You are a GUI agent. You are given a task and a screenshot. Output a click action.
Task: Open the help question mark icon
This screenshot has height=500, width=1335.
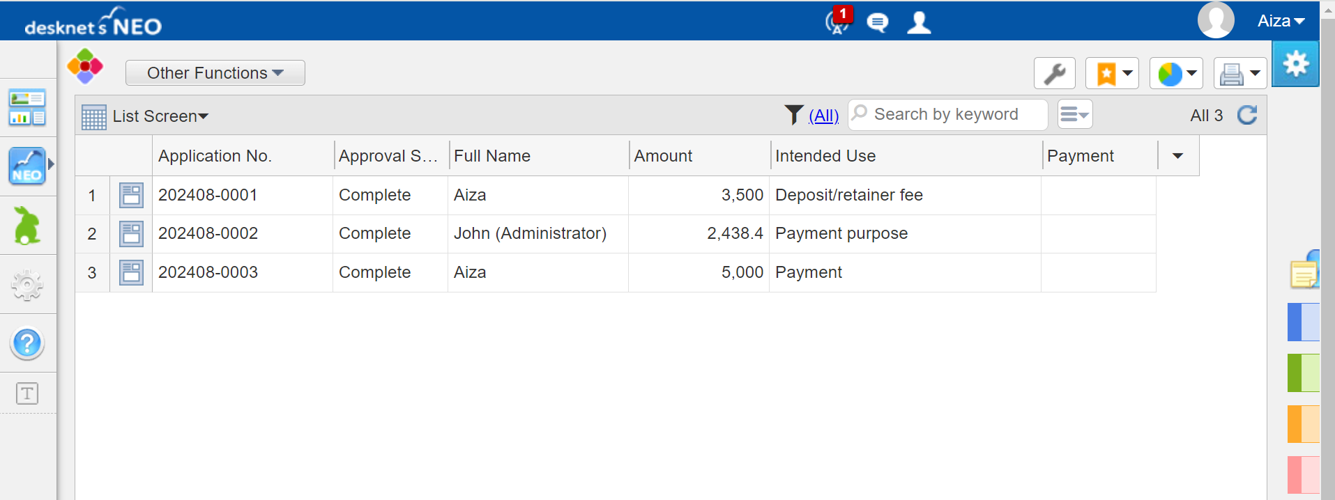pos(27,343)
